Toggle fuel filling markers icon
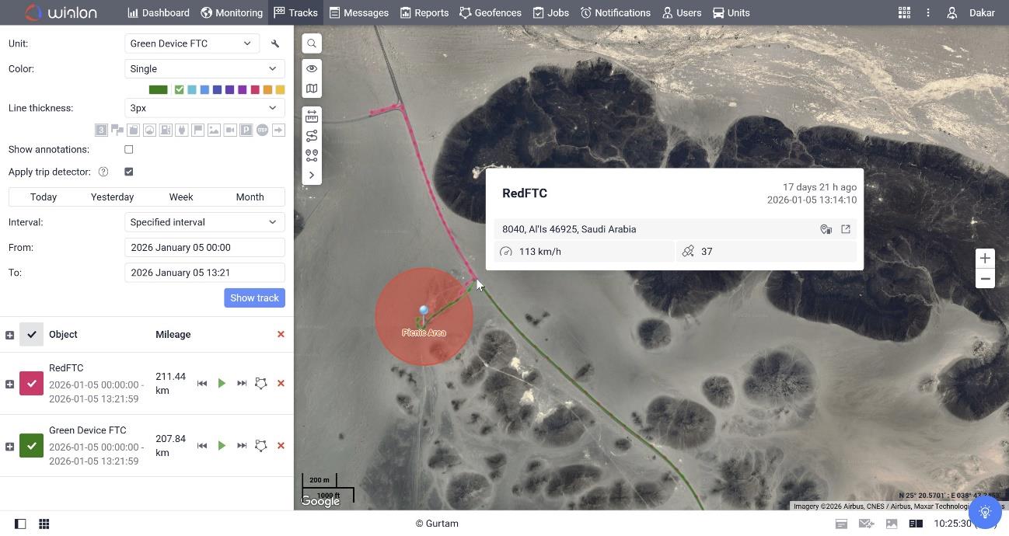This screenshot has height=536, width=1009. click(x=166, y=130)
